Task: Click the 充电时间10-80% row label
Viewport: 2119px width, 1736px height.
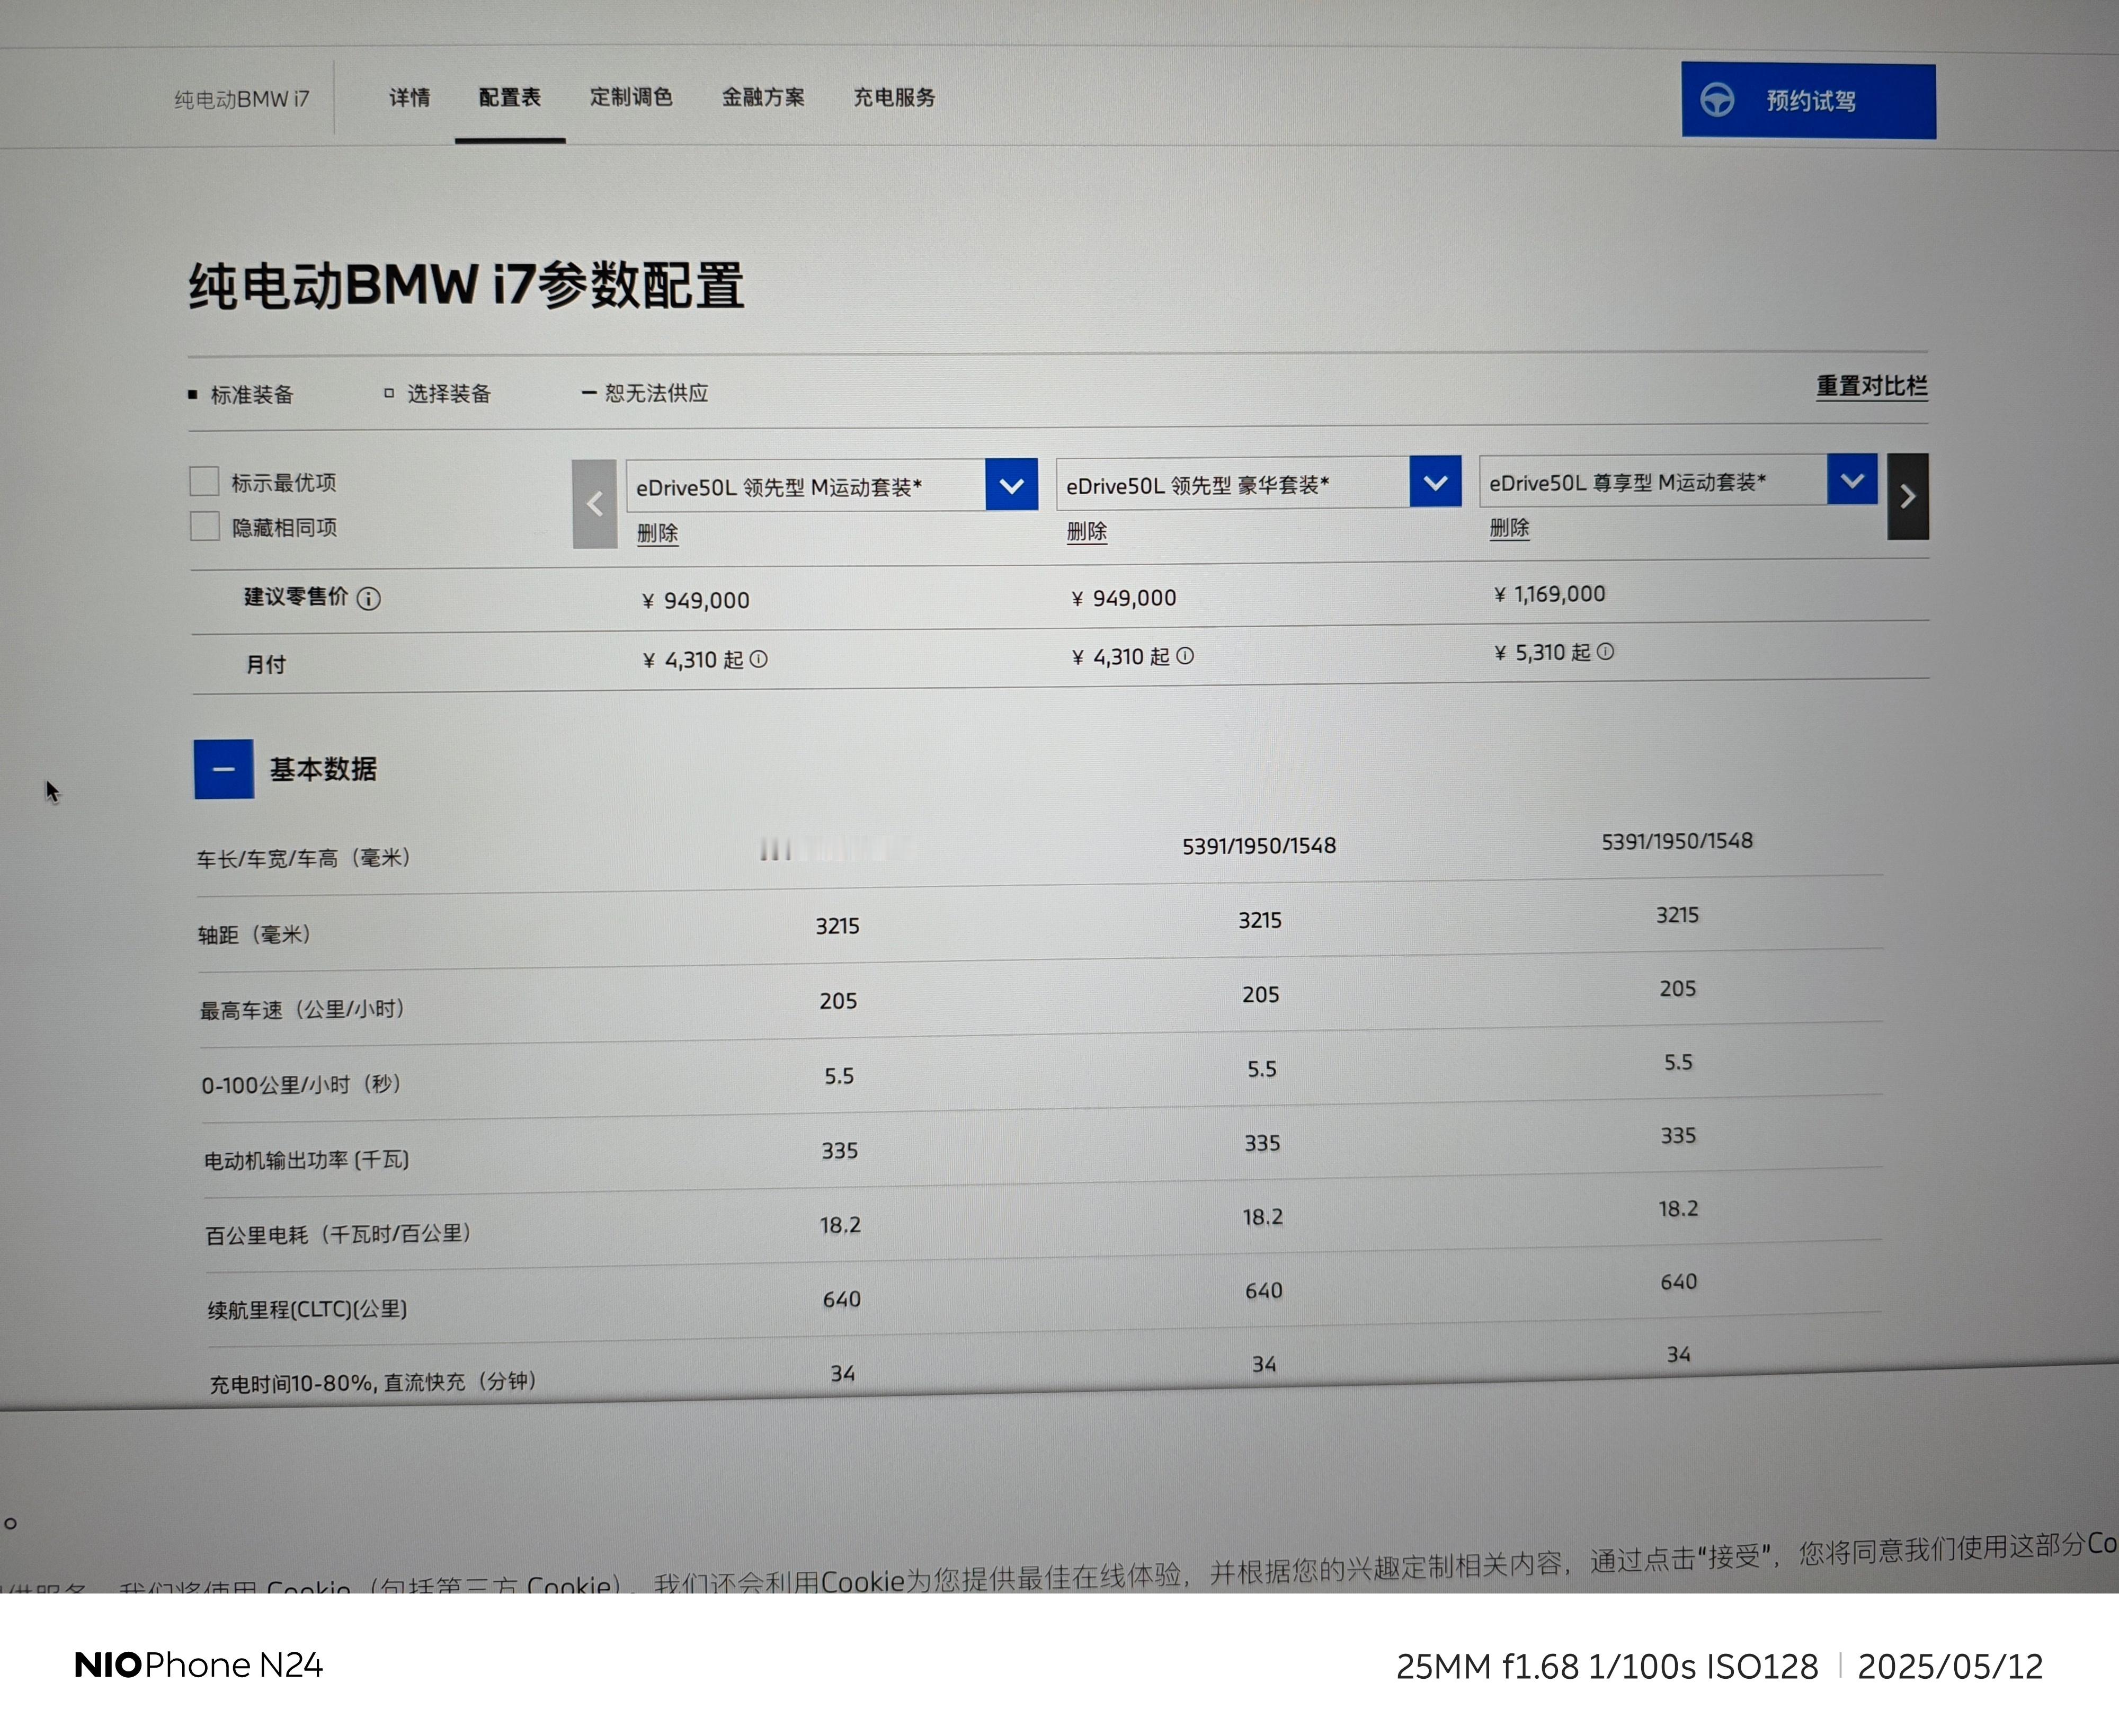Action: 373,1382
